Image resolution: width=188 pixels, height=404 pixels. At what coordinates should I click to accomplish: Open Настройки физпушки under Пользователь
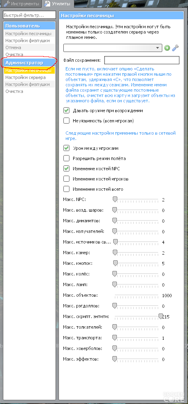pos(29,41)
